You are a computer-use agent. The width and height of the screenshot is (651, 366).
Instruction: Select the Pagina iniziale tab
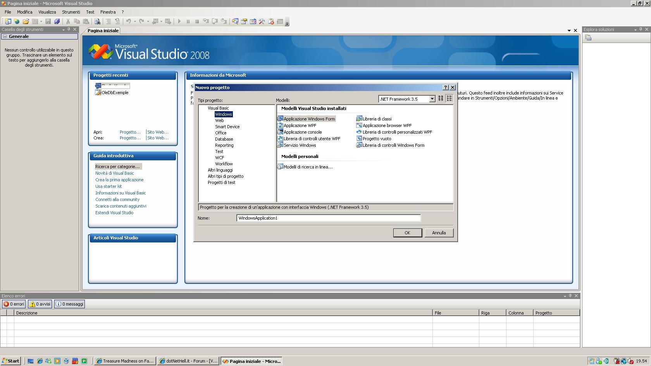103,31
